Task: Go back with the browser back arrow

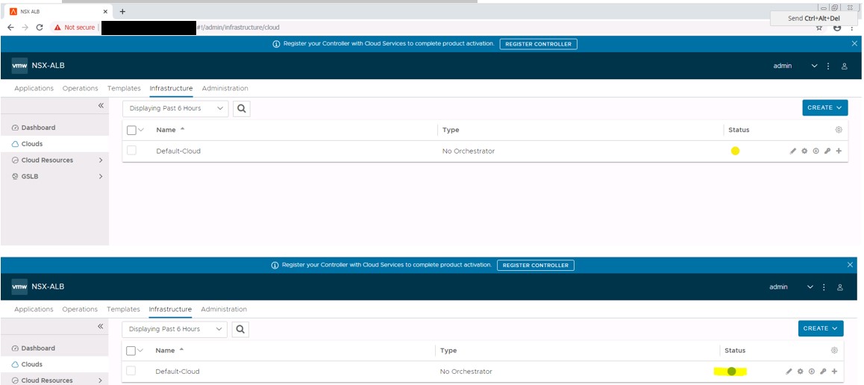Action: point(10,27)
